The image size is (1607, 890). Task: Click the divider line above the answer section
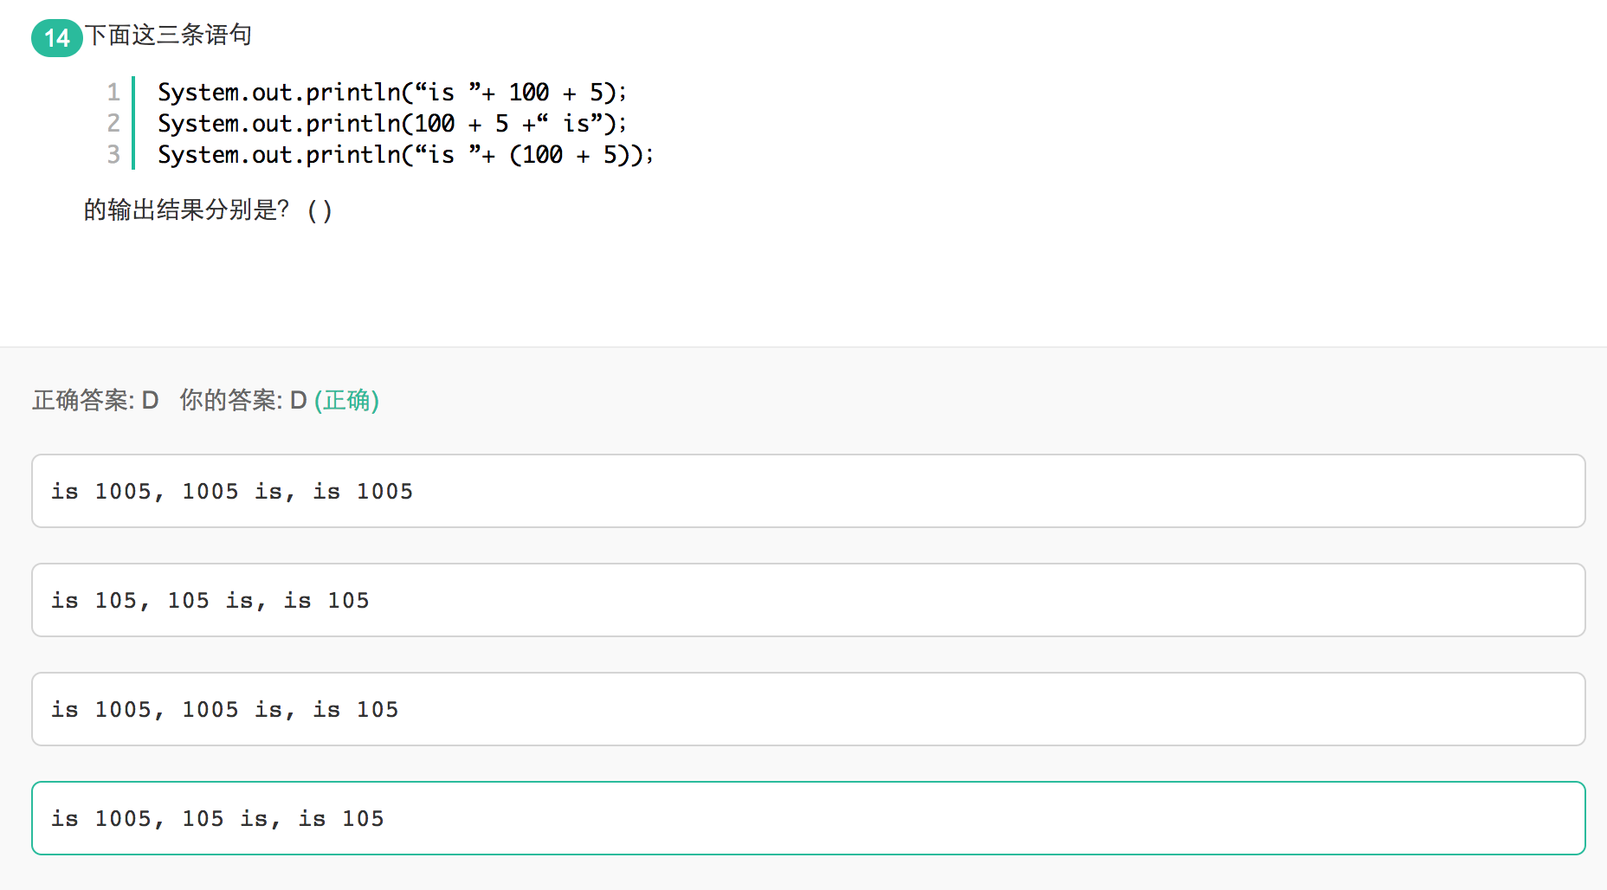(803, 347)
